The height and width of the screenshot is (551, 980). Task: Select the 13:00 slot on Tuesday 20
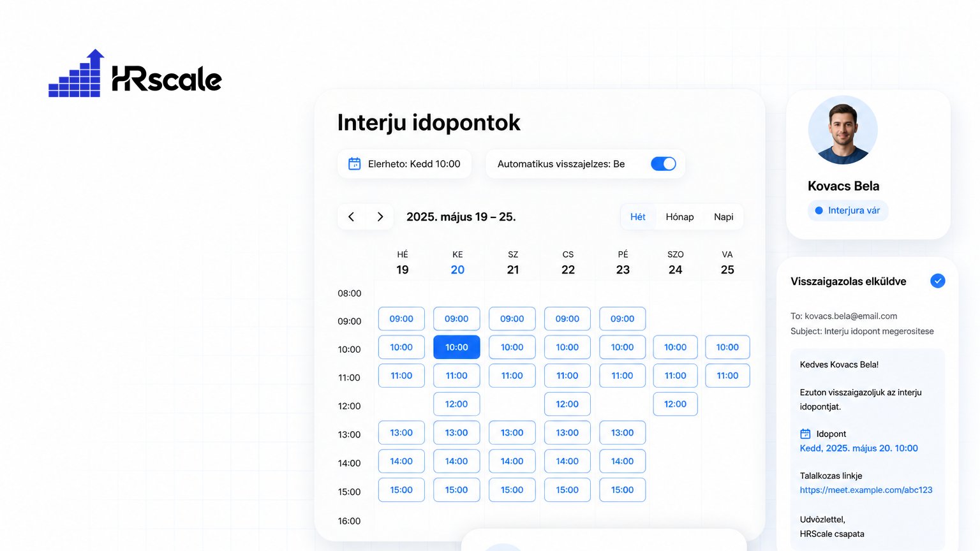tap(457, 432)
